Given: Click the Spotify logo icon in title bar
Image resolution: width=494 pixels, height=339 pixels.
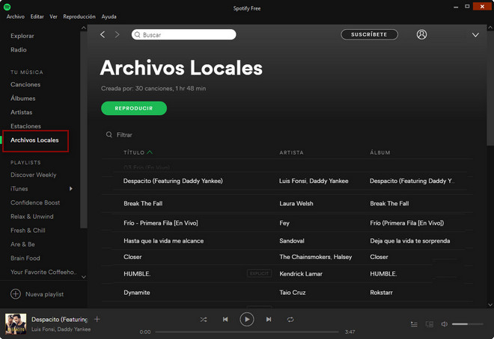Looking at the screenshot, I should (7, 7).
